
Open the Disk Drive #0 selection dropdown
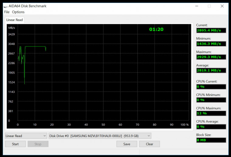[100, 136]
